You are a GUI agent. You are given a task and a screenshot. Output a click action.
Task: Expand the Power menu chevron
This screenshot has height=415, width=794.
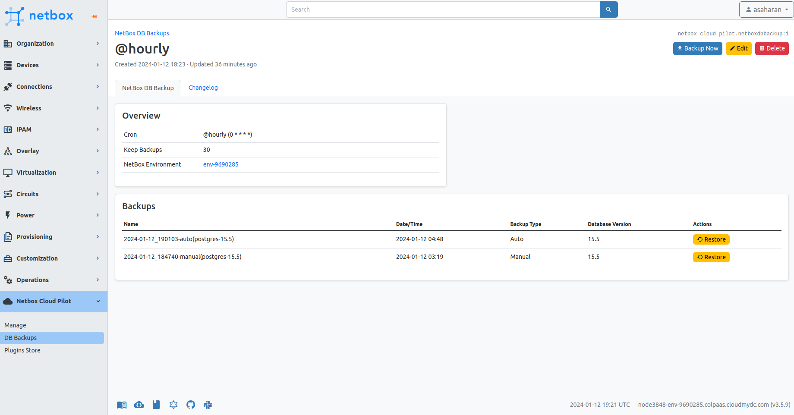(x=98, y=215)
